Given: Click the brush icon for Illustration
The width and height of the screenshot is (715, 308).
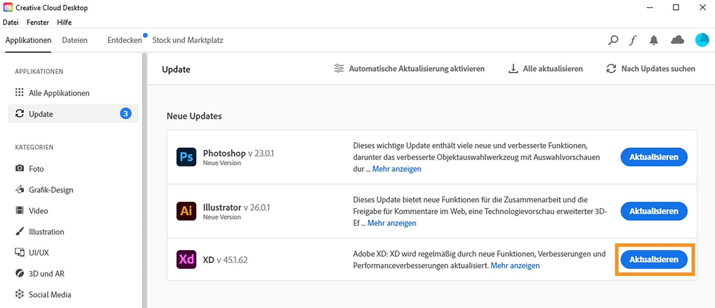Looking at the screenshot, I should pyautogui.click(x=19, y=231).
